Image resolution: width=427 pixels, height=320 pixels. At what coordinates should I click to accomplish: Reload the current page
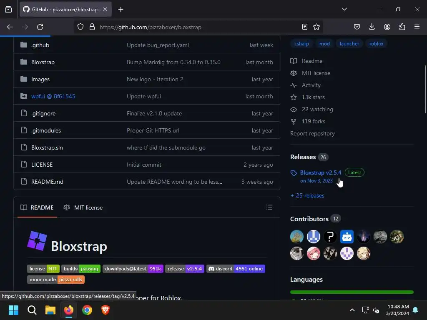[x=40, y=27]
